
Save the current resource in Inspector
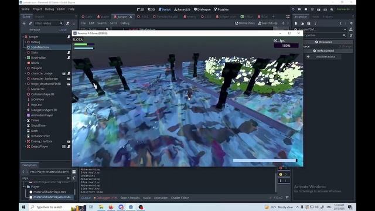click(x=309, y=23)
